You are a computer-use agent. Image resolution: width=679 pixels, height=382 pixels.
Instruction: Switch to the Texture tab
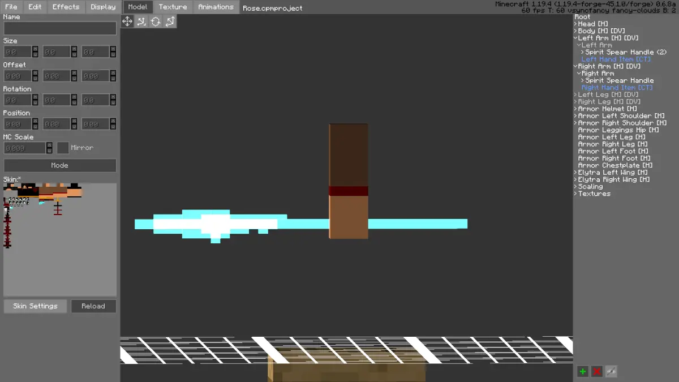pyautogui.click(x=173, y=7)
